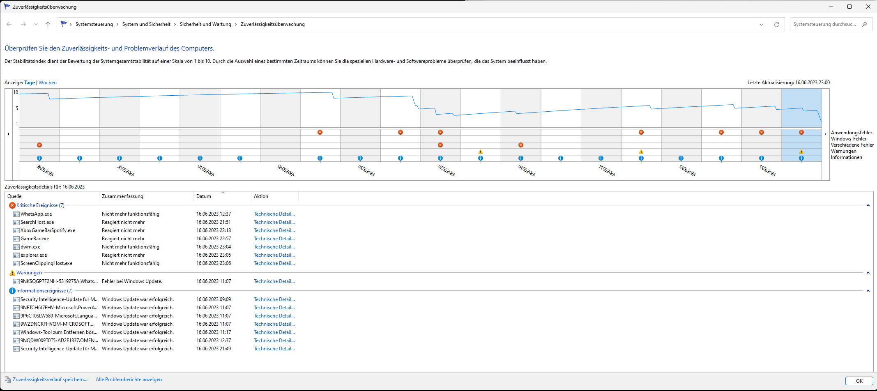Open the address bar history dropdown

click(x=762, y=24)
